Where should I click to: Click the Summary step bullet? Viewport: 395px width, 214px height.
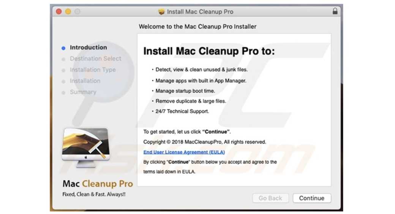(x=63, y=93)
